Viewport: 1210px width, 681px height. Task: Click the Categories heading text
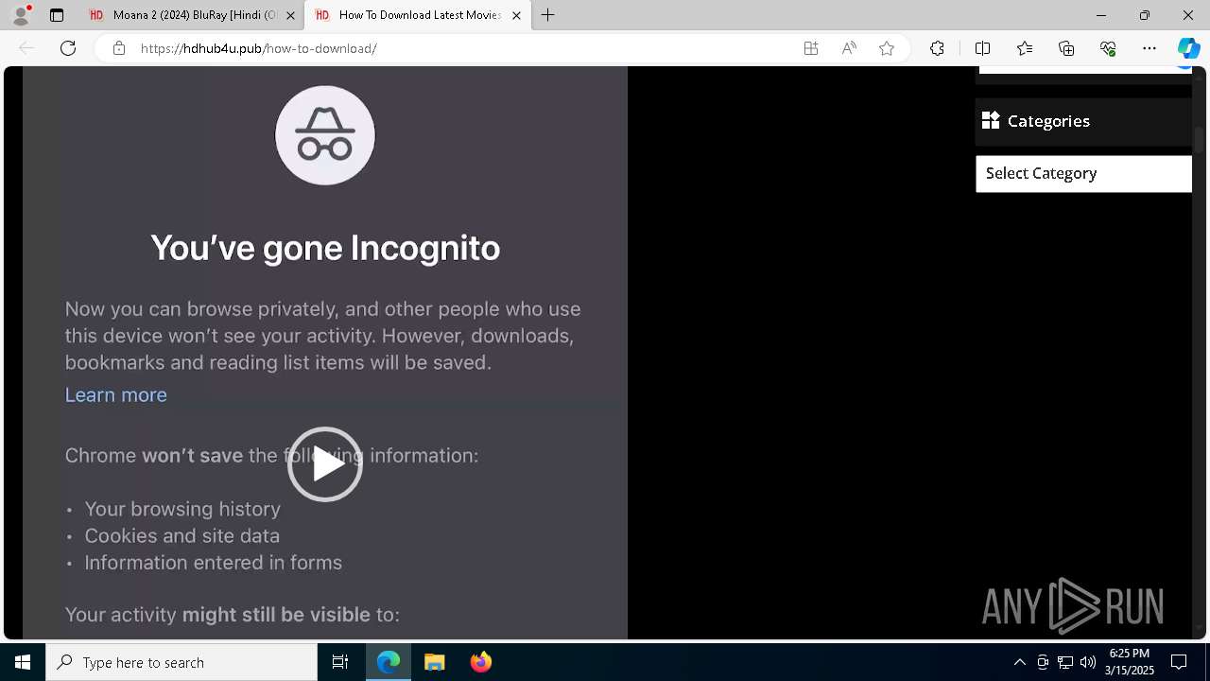click(1048, 121)
